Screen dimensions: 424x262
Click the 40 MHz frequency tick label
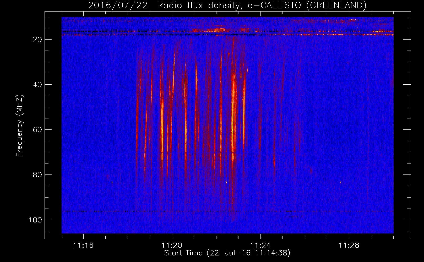(x=37, y=85)
